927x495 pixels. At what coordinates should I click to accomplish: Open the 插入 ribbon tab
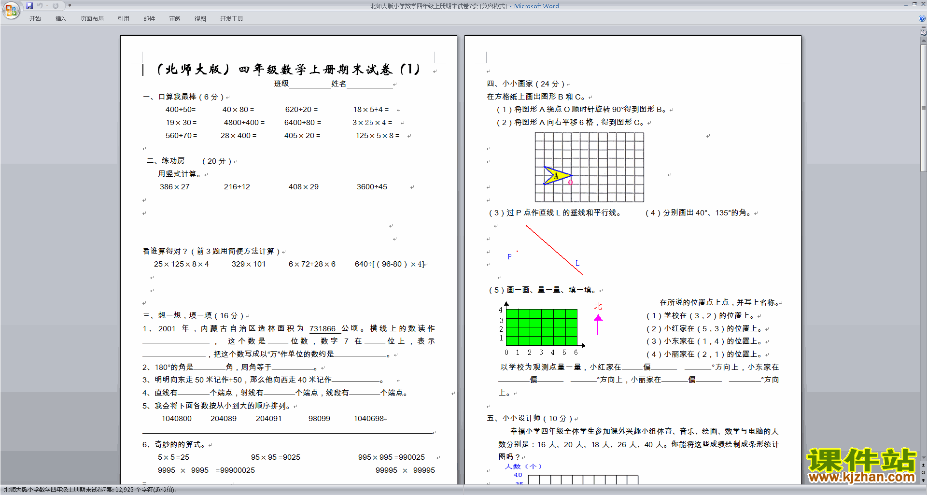click(x=60, y=19)
